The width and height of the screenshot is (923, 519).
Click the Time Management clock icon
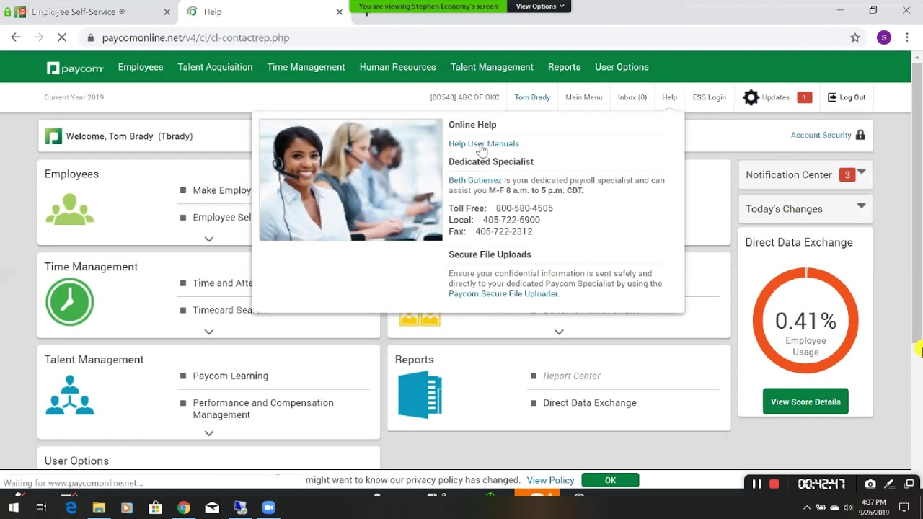pos(69,302)
